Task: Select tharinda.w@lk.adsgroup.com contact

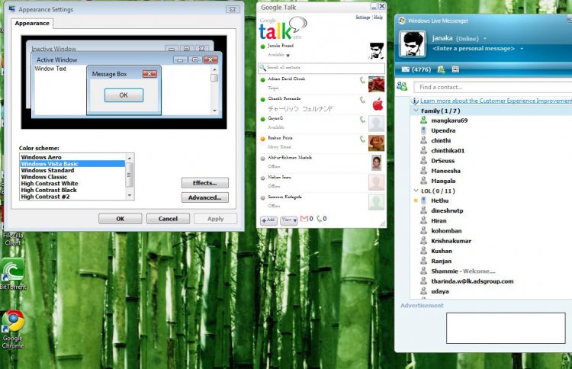Action: [x=472, y=281]
